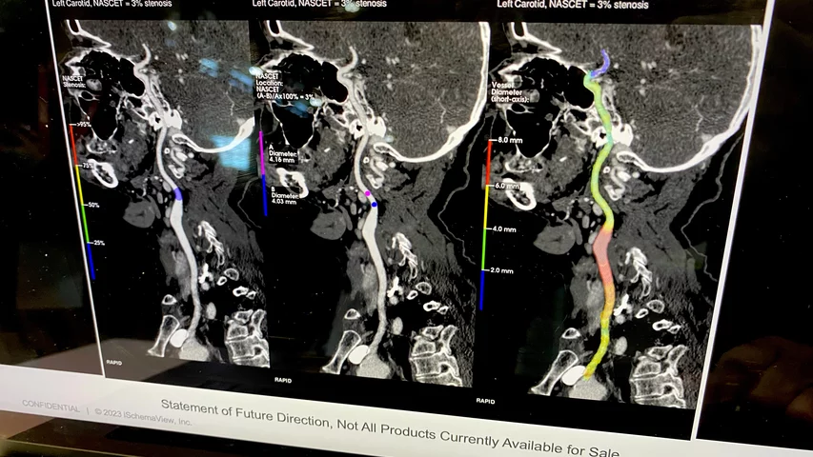Click the right panel 'Left Carotid, NASCET = 3% stenosis' title

pos(573,5)
